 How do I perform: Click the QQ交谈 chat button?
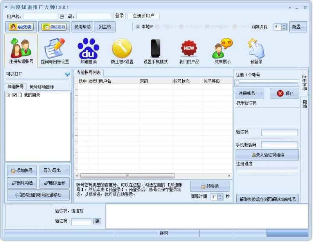(21, 27)
